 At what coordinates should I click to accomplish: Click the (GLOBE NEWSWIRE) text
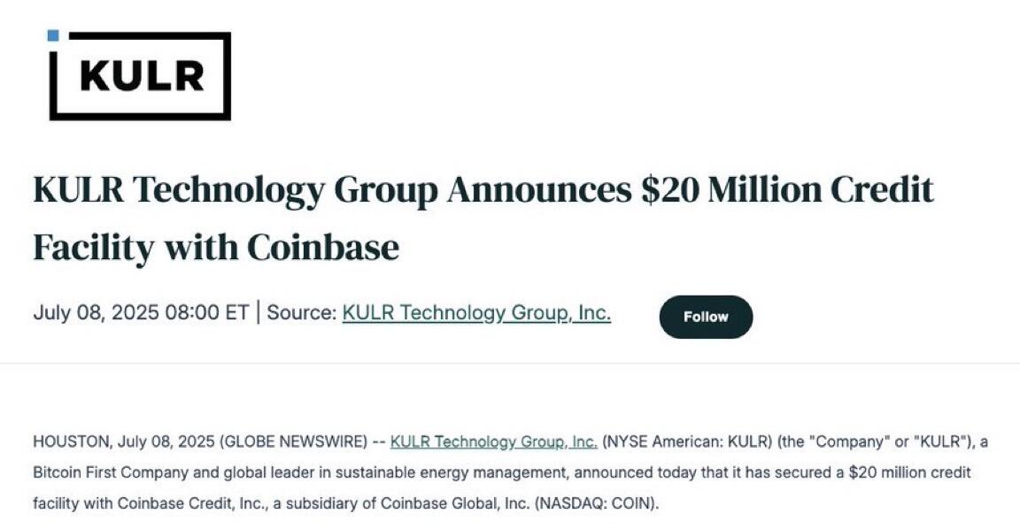(294, 442)
